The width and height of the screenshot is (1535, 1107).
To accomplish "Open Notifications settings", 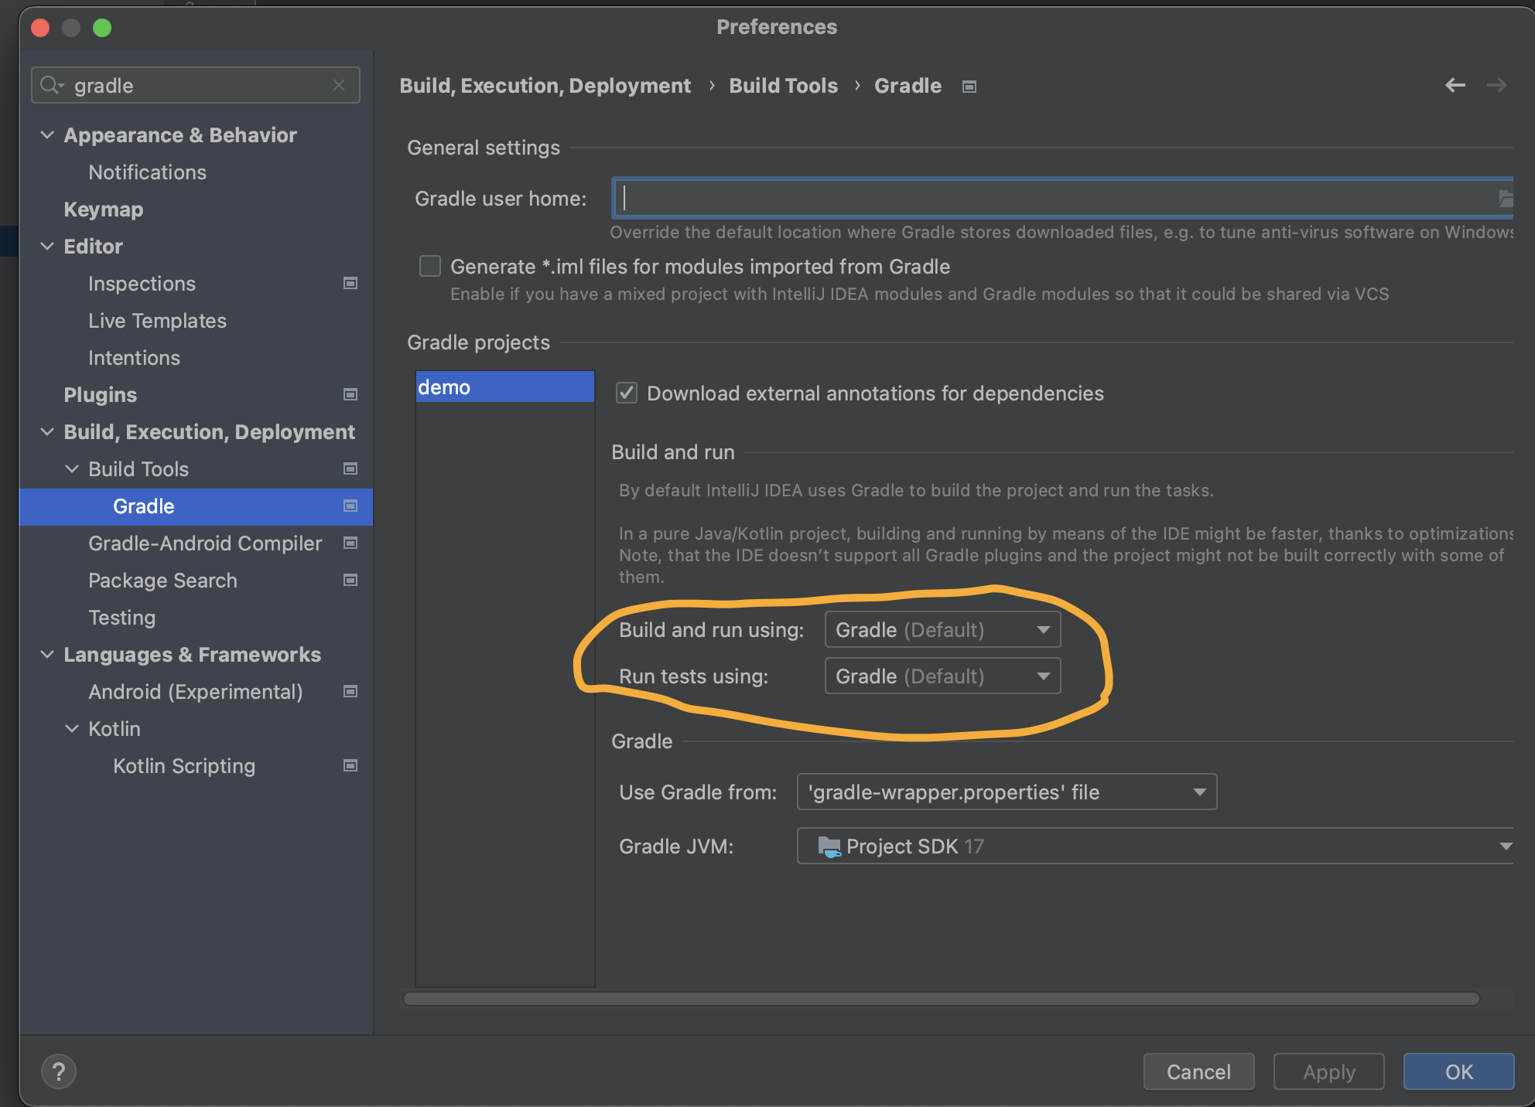I will [x=147, y=172].
